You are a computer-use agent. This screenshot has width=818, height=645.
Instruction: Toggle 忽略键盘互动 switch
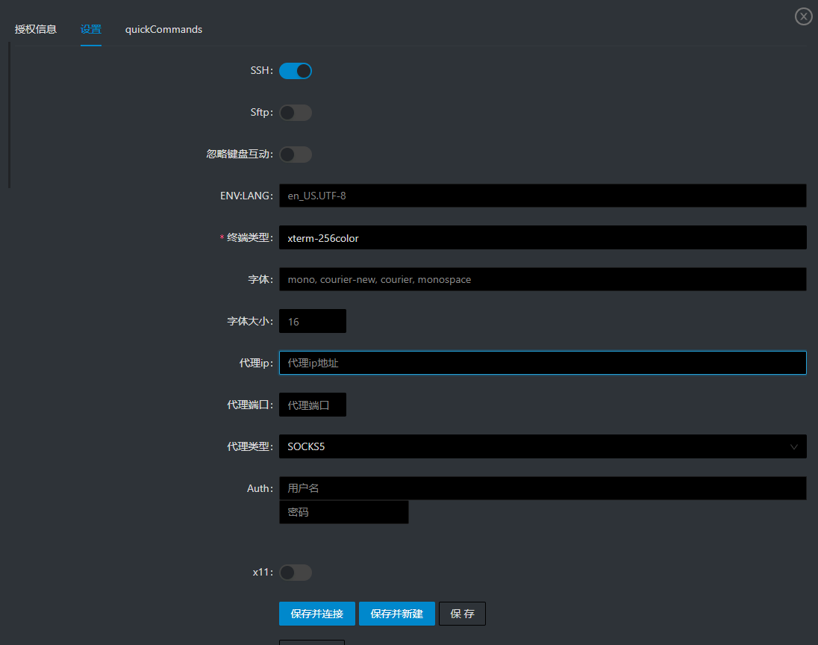[296, 155]
